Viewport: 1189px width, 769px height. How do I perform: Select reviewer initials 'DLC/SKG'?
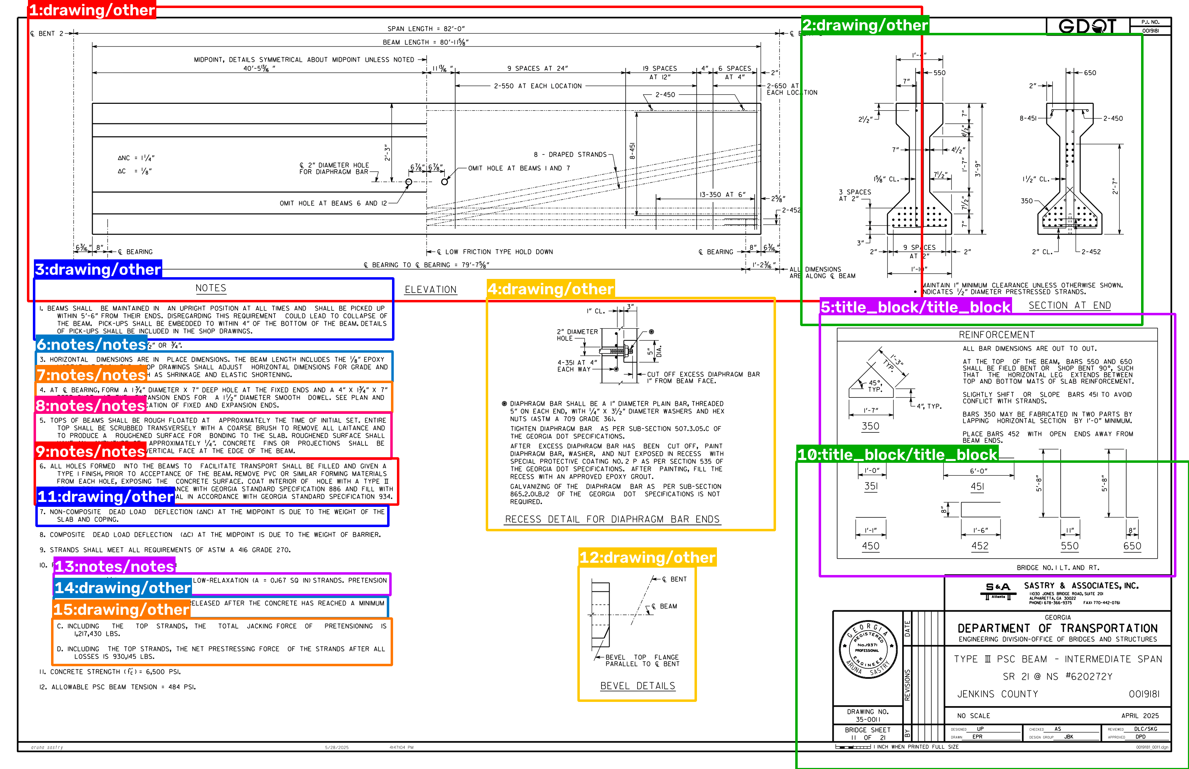coord(1146,729)
